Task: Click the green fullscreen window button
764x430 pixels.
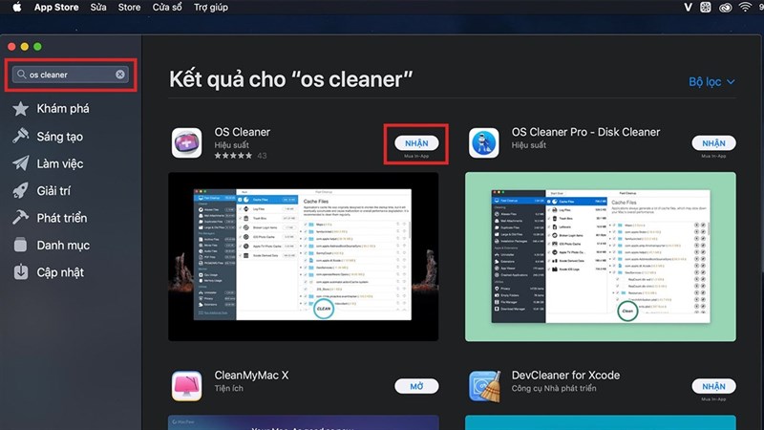Action: coord(37,46)
